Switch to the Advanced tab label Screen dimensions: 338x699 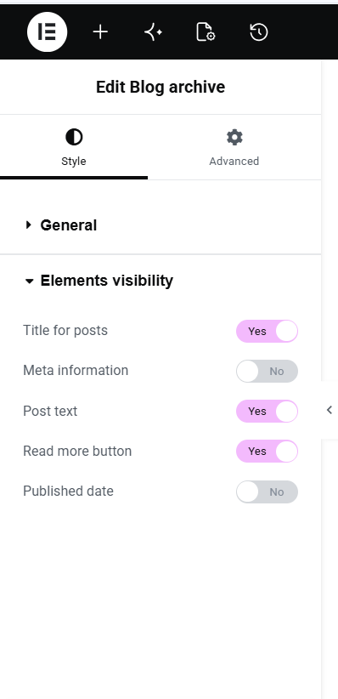click(x=234, y=161)
